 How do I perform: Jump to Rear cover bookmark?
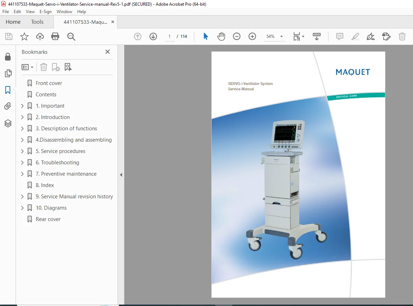(x=48, y=219)
